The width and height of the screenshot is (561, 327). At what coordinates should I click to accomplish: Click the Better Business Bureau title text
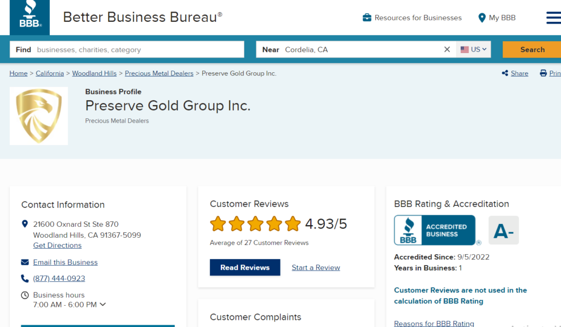(x=142, y=17)
